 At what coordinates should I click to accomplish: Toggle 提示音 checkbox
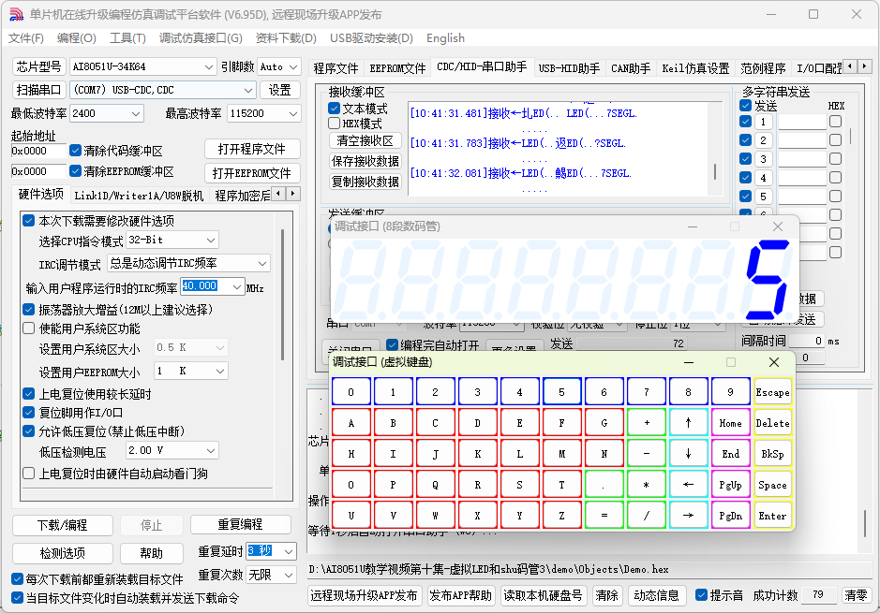(x=701, y=595)
